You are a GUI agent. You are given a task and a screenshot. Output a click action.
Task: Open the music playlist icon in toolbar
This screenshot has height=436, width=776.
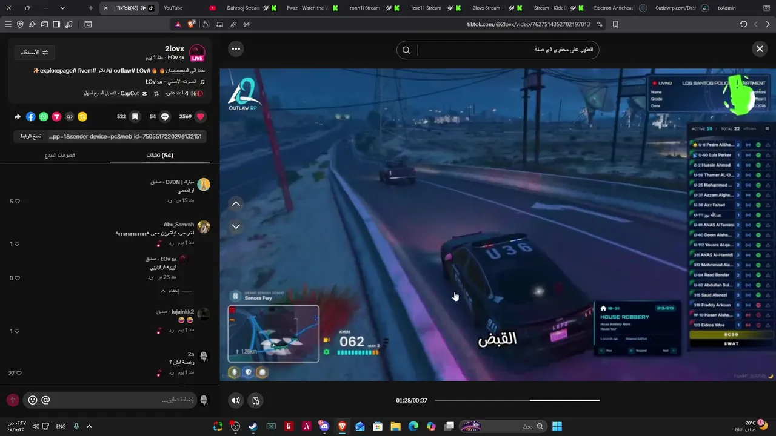click(69, 24)
